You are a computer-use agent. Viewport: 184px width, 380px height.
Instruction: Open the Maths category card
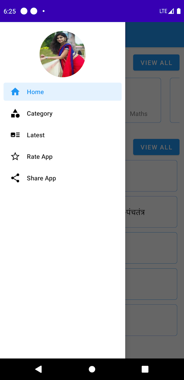pyautogui.click(x=143, y=100)
